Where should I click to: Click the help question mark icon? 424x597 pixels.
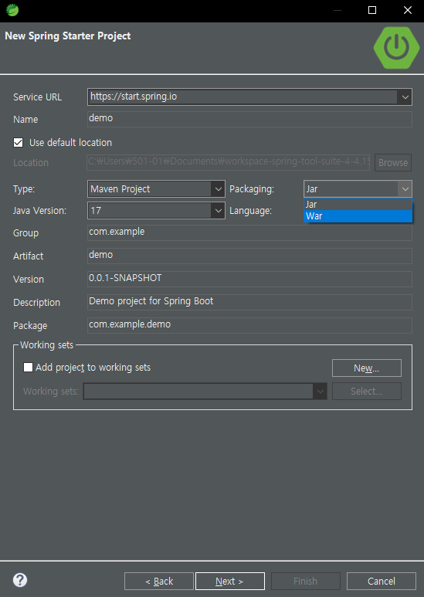pos(20,580)
